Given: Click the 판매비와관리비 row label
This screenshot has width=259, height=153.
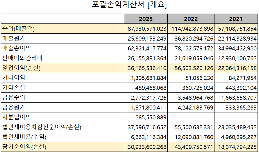Looking at the screenshot, I should click(22, 58).
